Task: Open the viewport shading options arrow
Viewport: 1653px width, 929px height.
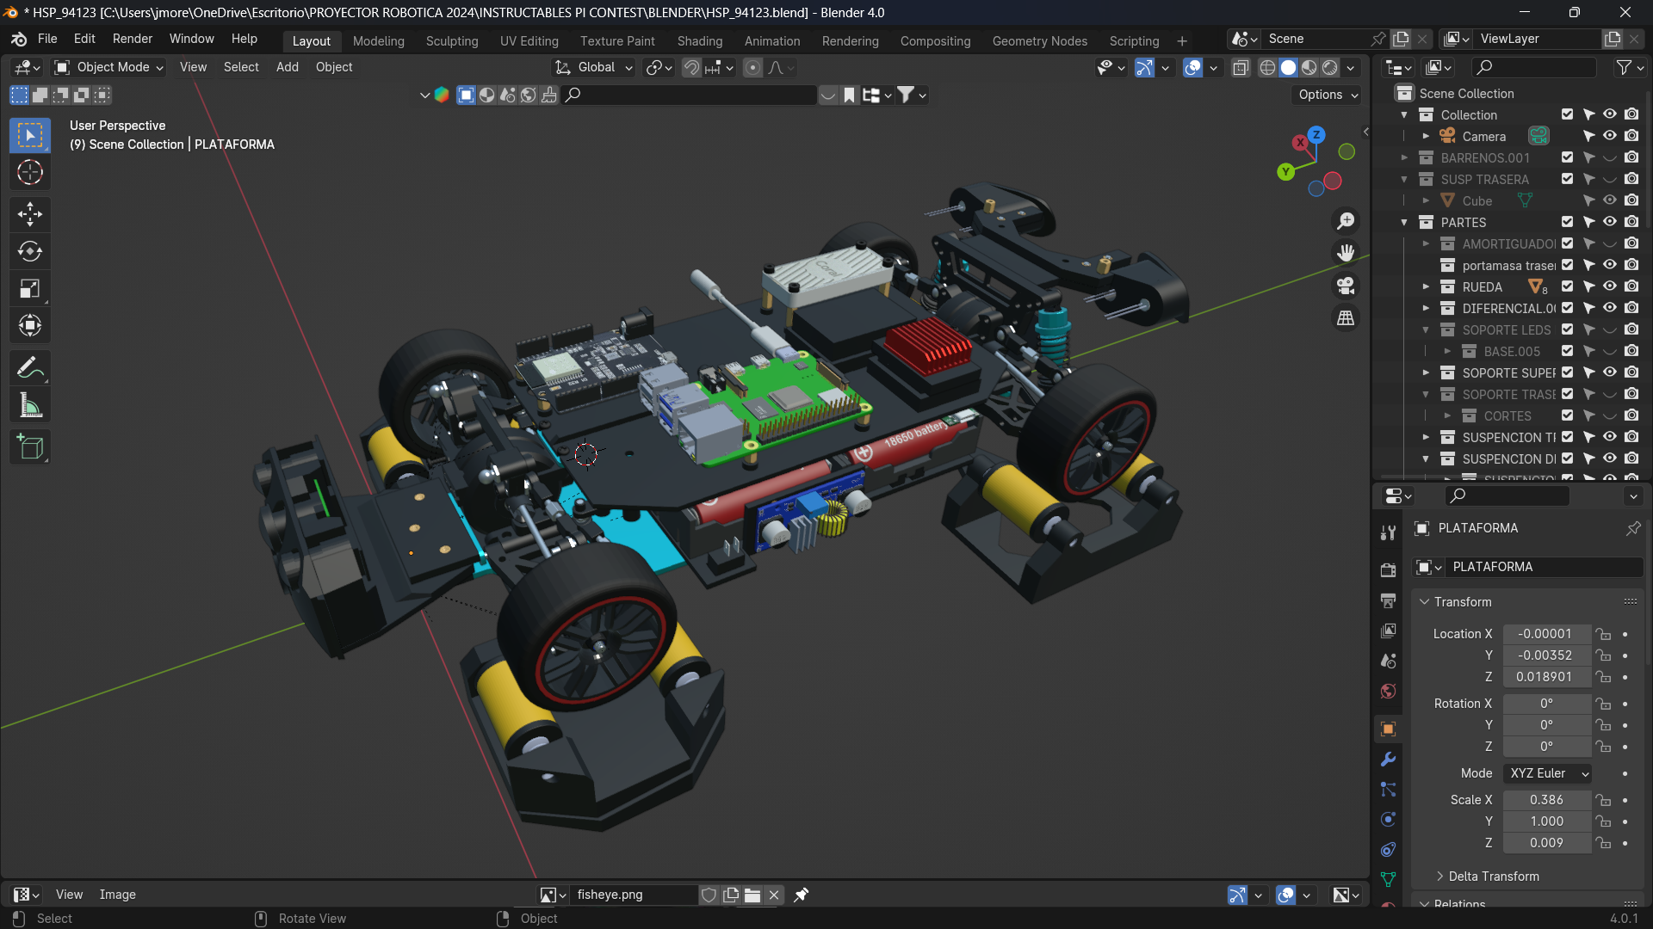Action: point(1351,68)
